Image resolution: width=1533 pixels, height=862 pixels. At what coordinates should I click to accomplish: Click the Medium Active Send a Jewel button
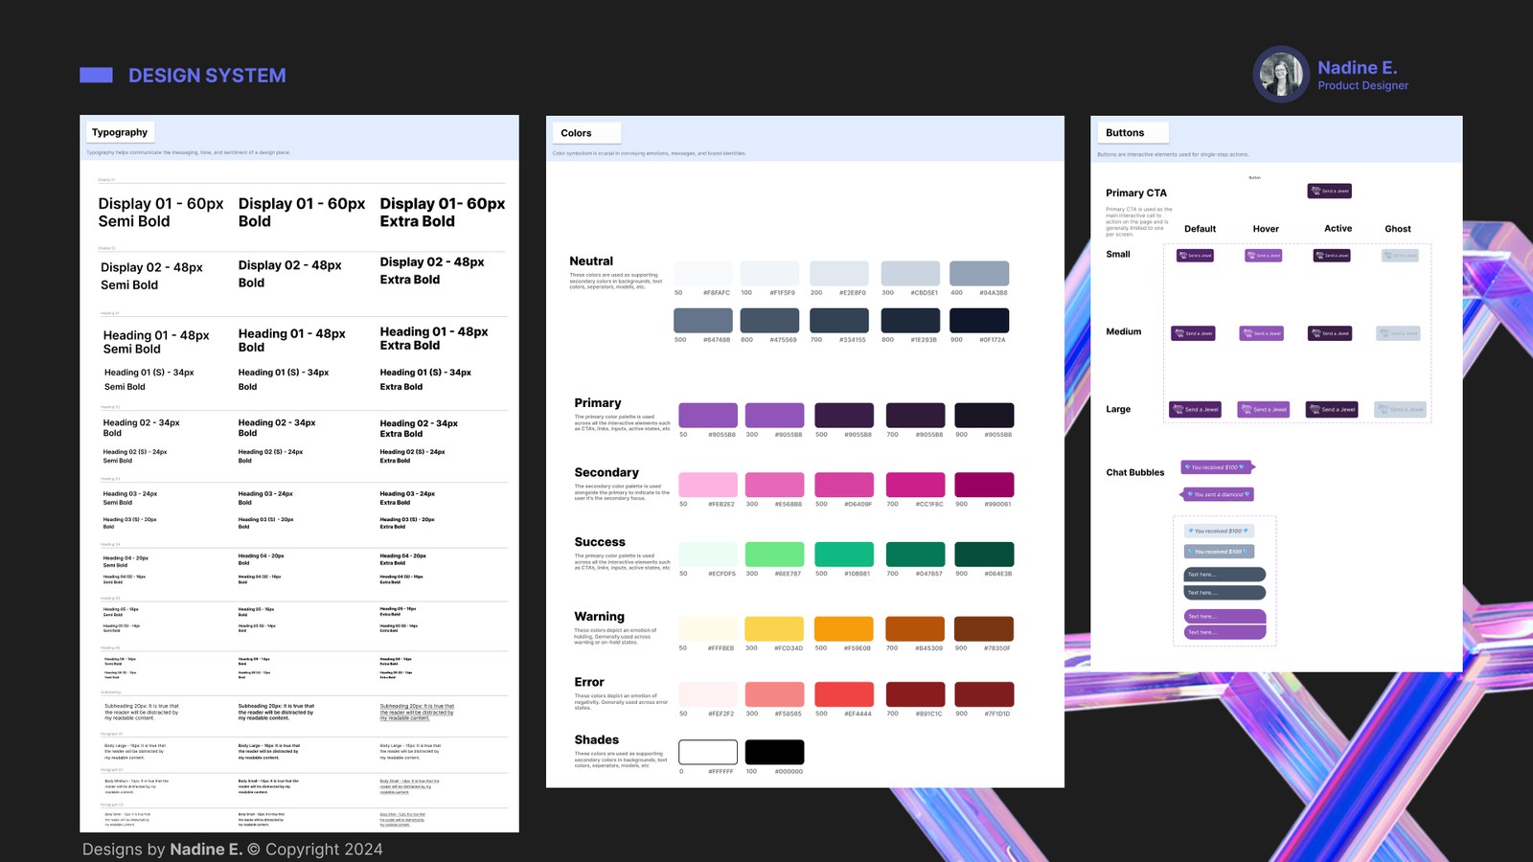(1330, 333)
